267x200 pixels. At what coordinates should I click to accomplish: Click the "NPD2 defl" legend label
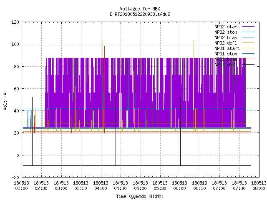click(226, 43)
